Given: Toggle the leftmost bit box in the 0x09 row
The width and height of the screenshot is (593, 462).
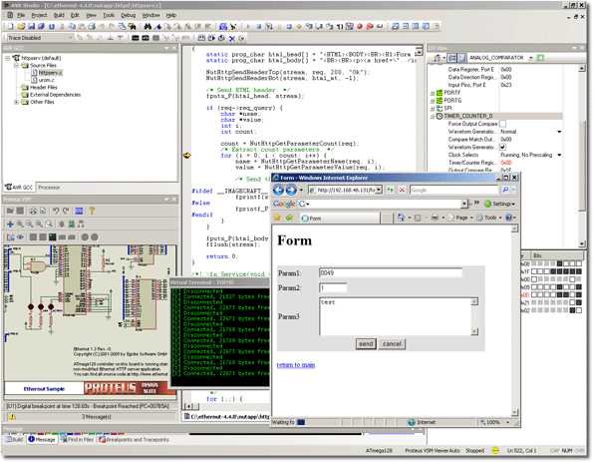Looking at the screenshot, I should 534,287.
